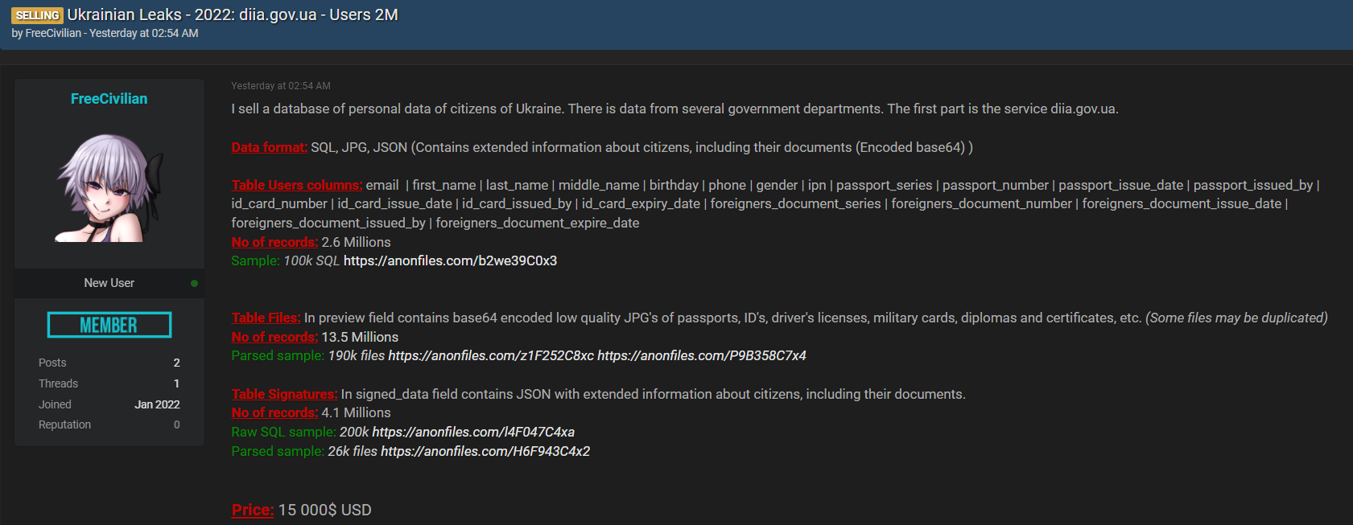Click the green online status dot
Viewport: 1353px width, 525px height.
(194, 283)
